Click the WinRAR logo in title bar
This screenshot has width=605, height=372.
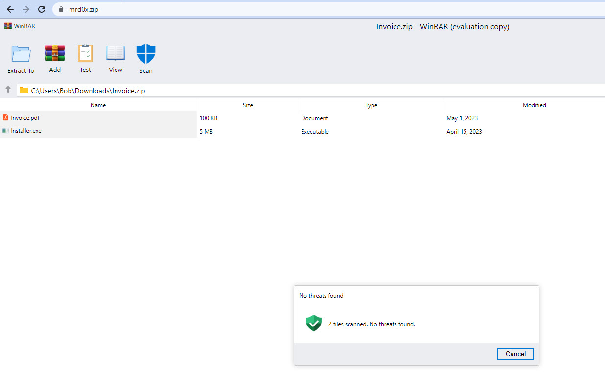pyautogui.click(x=8, y=26)
